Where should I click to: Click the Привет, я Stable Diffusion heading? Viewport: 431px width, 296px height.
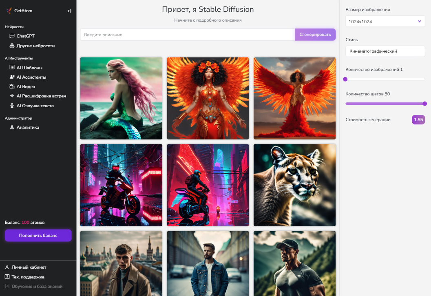coord(208,9)
